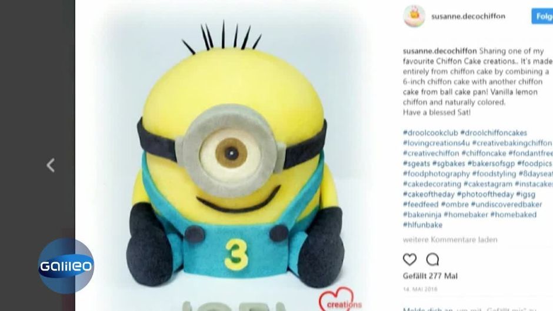Open the #lovingcreations4u hashtag
553x311 pixels.
[437, 143]
